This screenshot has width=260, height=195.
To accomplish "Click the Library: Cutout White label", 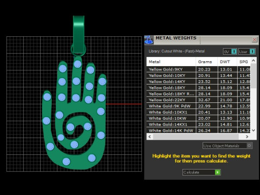I will (x=177, y=51).
